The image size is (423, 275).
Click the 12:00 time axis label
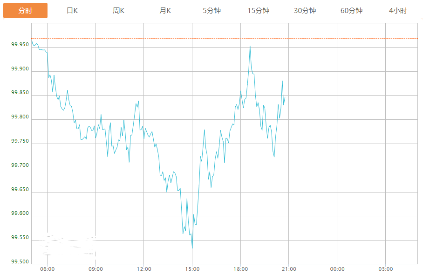tap(144, 269)
